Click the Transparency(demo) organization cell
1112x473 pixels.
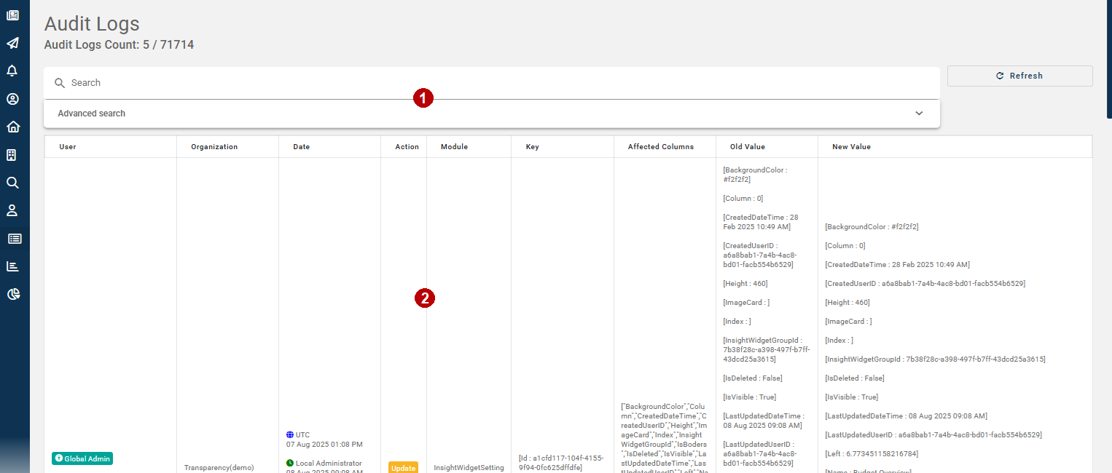(x=219, y=468)
